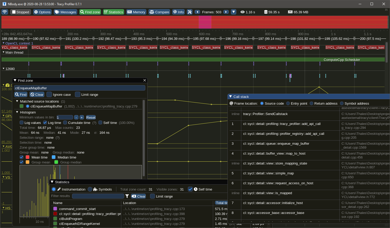Open the Compare traces window

[x=159, y=12]
